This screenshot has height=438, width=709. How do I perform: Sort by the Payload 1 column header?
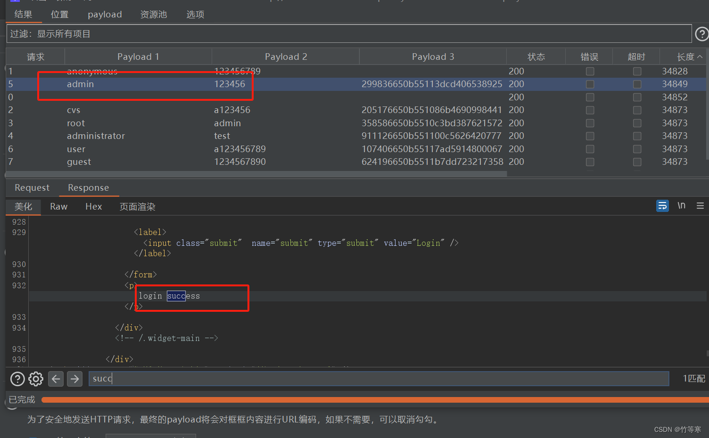pyautogui.click(x=138, y=57)
